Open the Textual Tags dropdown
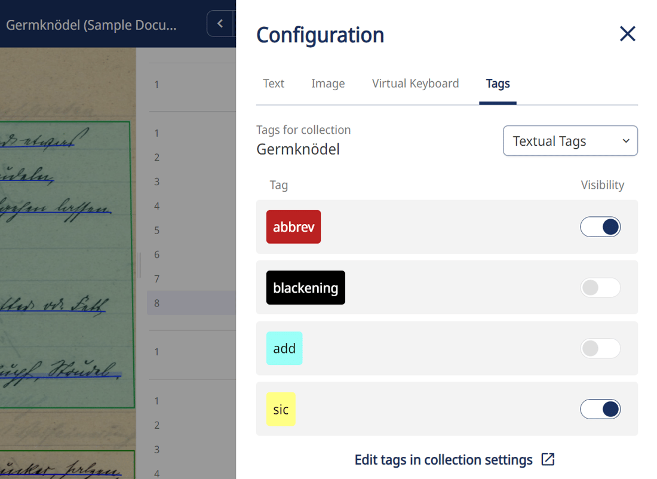 (x=570, y=141)
